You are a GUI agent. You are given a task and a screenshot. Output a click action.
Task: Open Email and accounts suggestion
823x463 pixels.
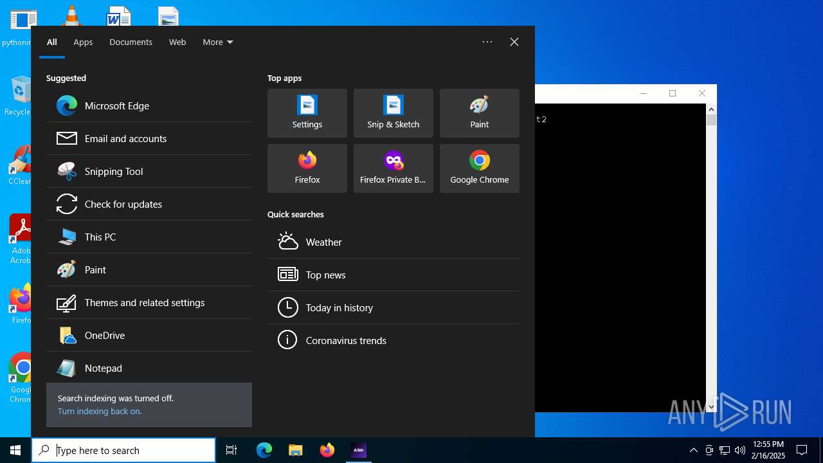(x=149, y=138)
